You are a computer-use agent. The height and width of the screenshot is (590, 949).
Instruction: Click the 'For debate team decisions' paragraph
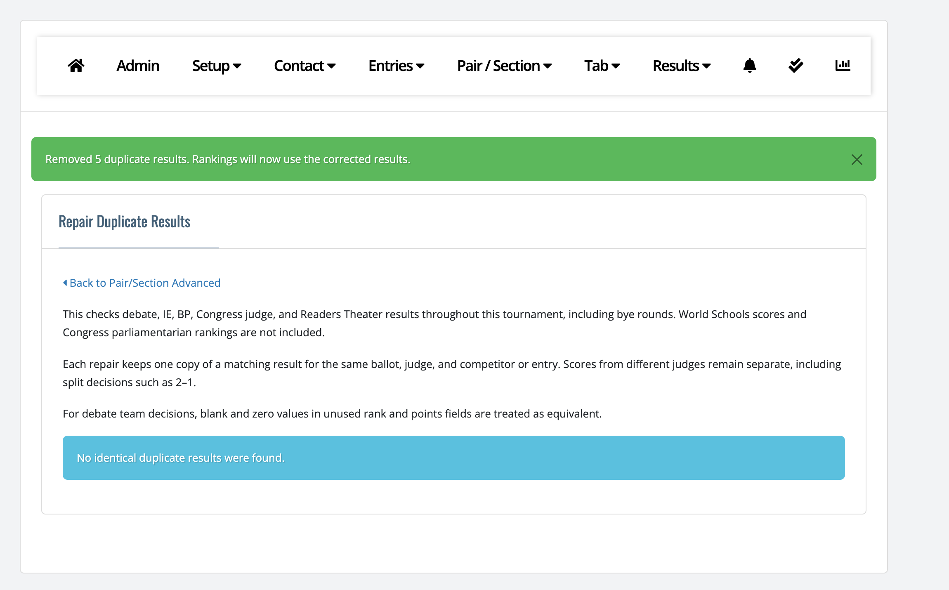click(x=332, y=414)
